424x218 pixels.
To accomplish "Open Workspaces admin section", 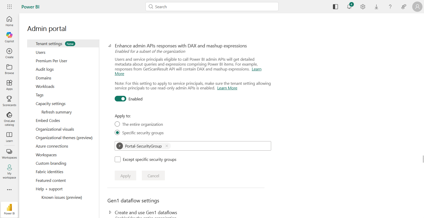I will [x=46, y=155].
